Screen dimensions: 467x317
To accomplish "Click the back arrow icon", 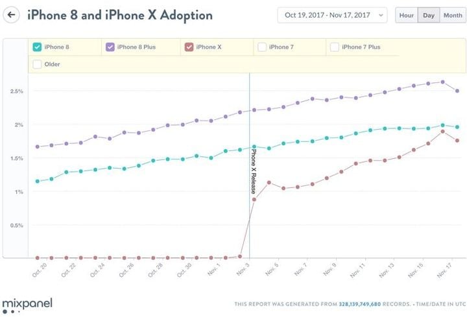I will coord(11,15).
